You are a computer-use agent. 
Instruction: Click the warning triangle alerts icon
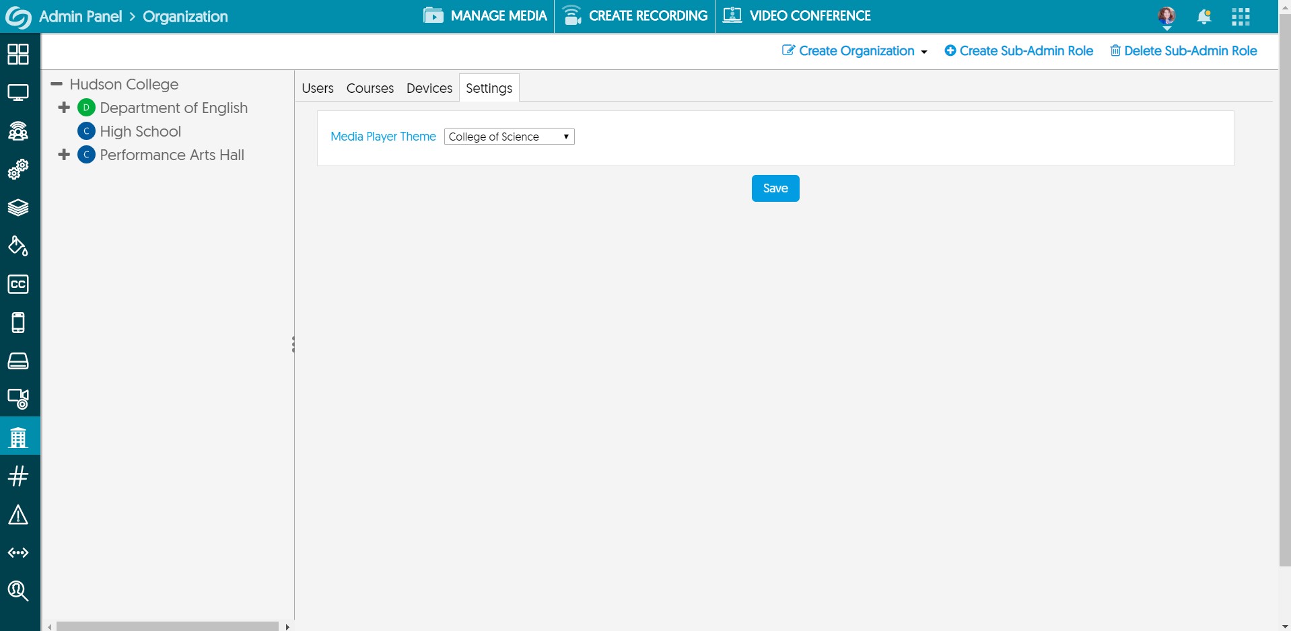pos(18,515)
